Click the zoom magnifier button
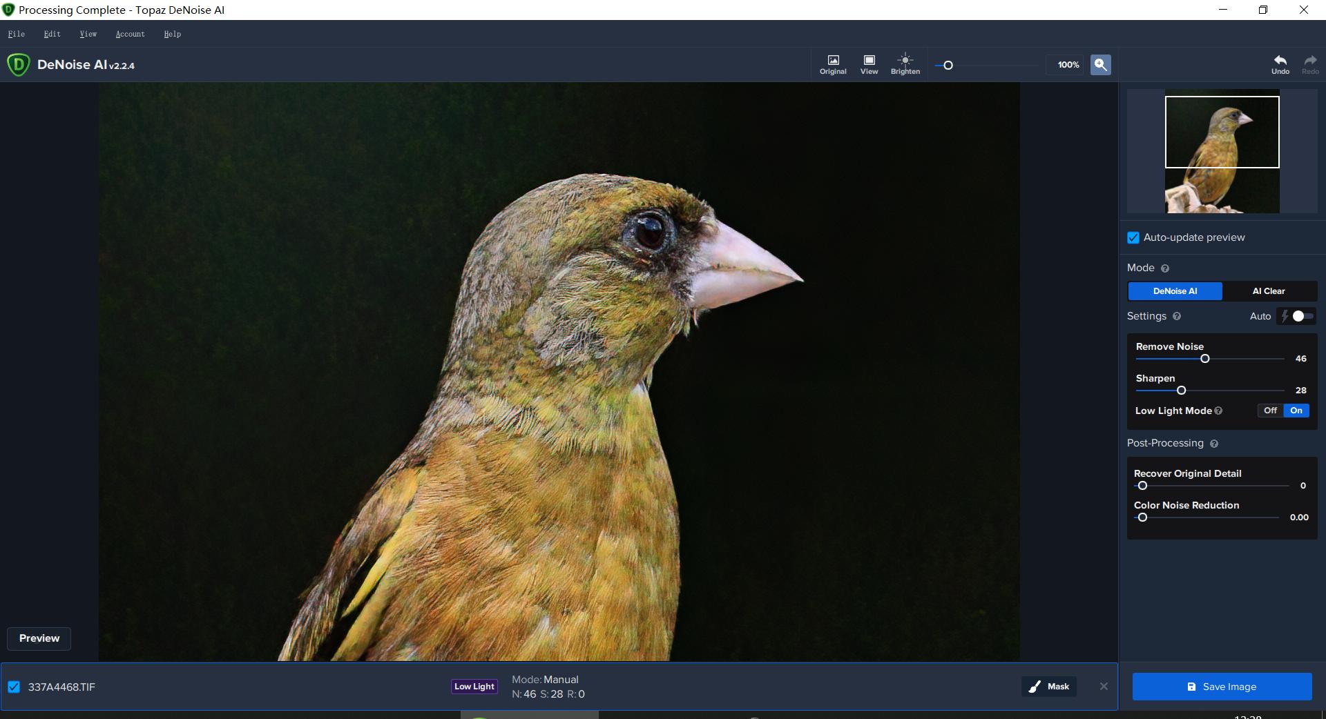Image resolution: width=1326 pixels, height=719 pixels. (1100, 64)
